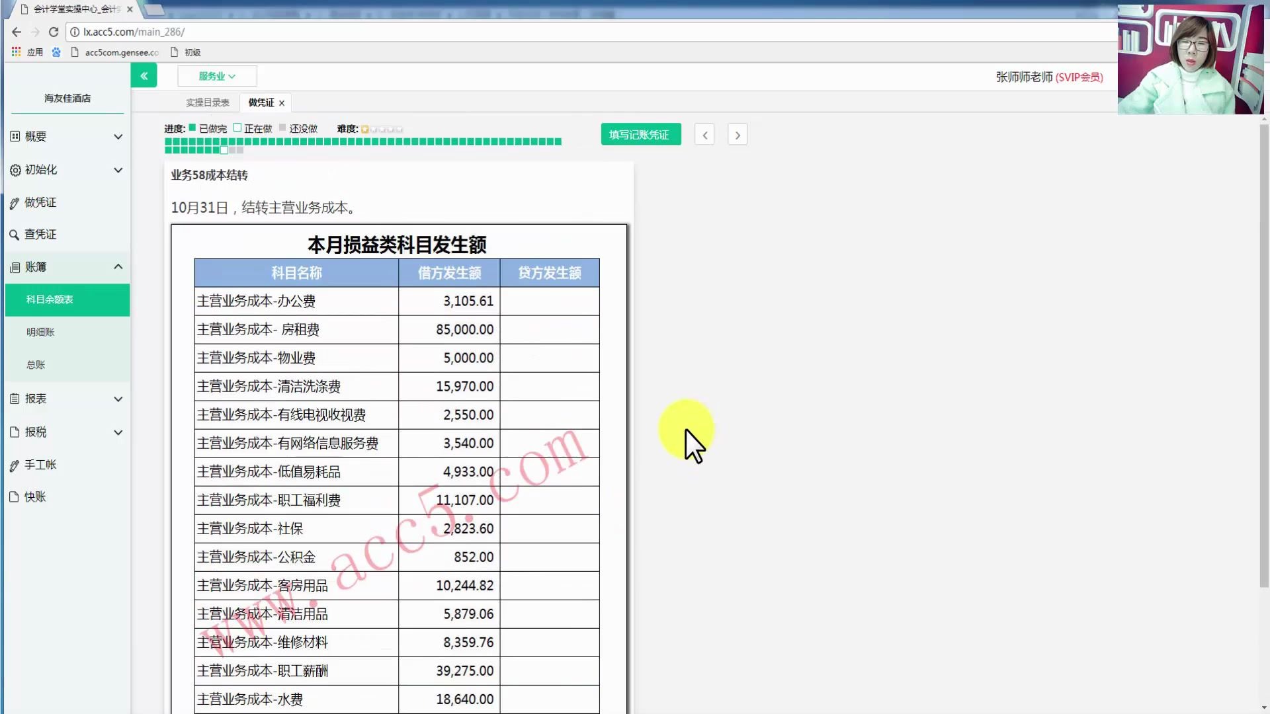This screenshot has width=1270, height=714.
Task: Go to next business with right arrow
Action: pos(738,135)
